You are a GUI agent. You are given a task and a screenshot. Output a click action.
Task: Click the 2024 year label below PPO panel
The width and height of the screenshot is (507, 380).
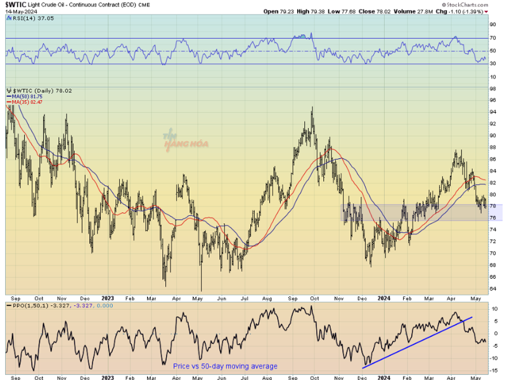point(384,377)
